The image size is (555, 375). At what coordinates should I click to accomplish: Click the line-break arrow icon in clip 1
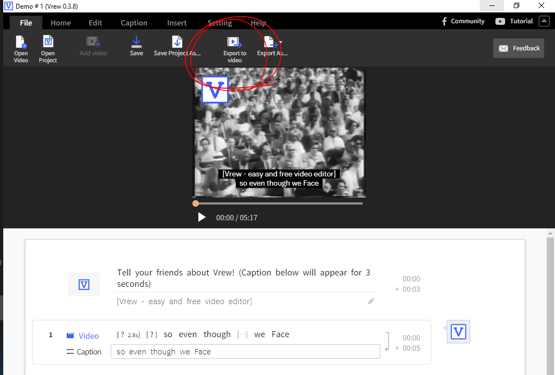tap(388, 341)
